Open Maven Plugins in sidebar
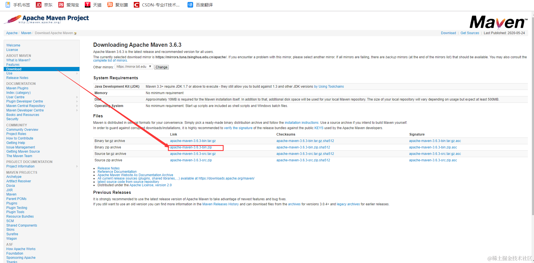This screenshot has height=263, width=534. (17, 88)
